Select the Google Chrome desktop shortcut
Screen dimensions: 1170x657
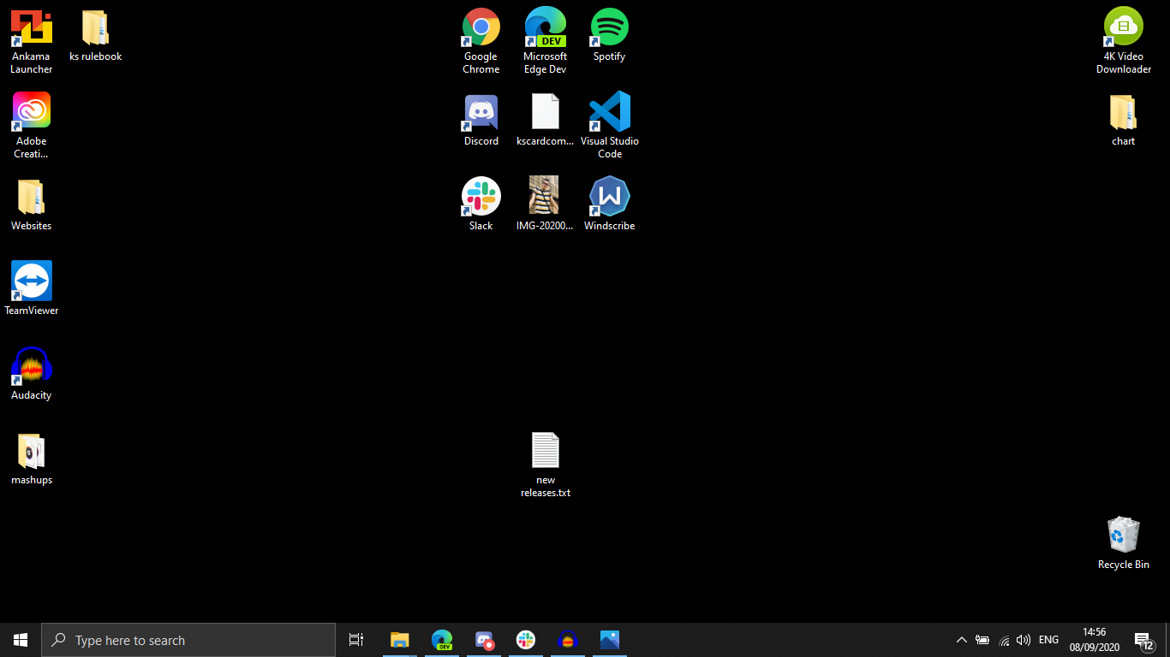pos(481,41)
